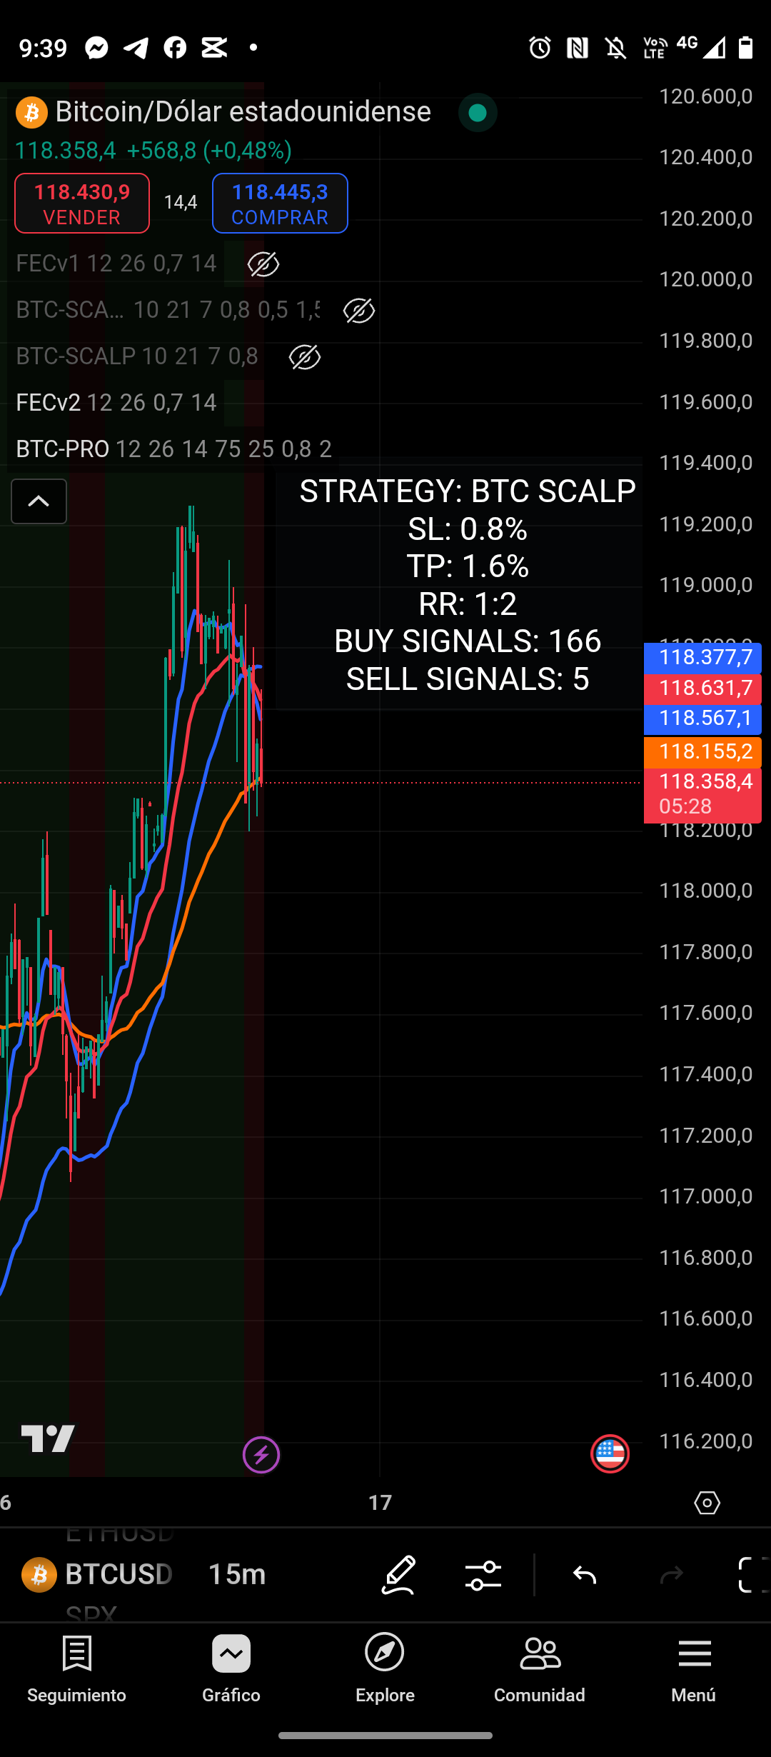This screenshot has width=771, height=1757.
Task: Select the FECv1 12 26 0,7 14 indicator label
Action: click(x=116, y=264)
